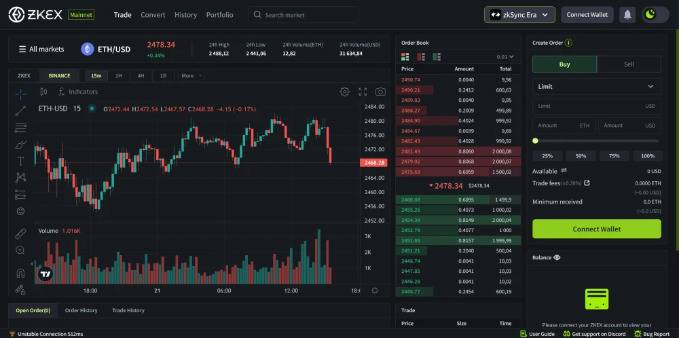Switch chart source to BINANCE tab
This screenshot has width=679, height=338.
coord(59,76)
